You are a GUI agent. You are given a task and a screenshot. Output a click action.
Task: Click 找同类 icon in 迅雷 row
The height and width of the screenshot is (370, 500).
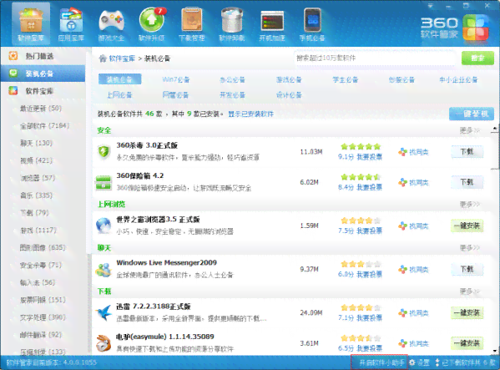coord(402,313)
